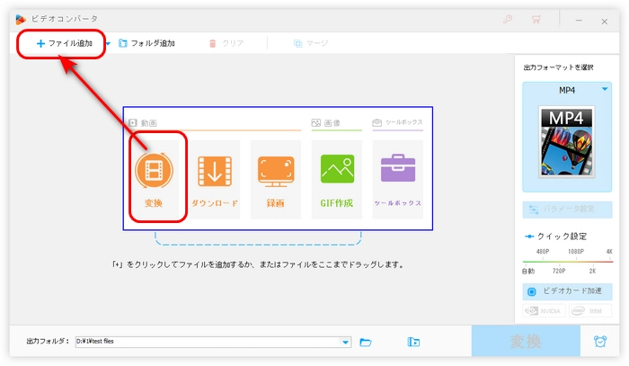Launch the 録画 screen recorder
The height and width of the screenshot is (366, 629).
click(x=275, y=171)
